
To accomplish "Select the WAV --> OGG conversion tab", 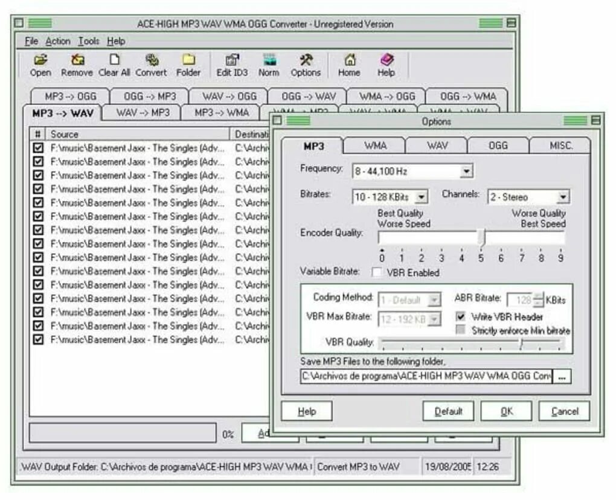I will point(229,96).
